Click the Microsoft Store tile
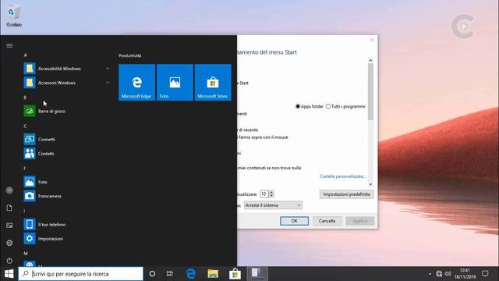Screen dimensions: 499x281 pyautogui.click(x=213, y=83)
